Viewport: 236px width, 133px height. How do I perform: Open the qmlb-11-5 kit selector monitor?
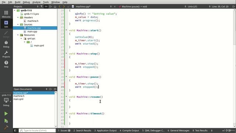click(6, 100)
